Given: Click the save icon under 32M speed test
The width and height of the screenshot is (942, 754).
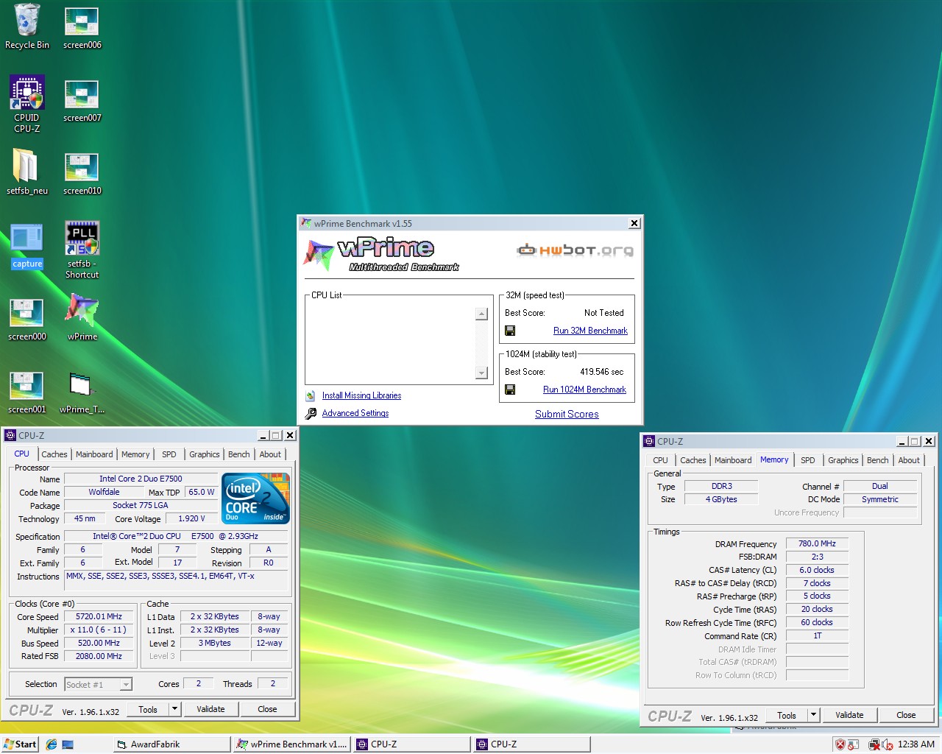Looking at the screenshot, I should (510, 331).
